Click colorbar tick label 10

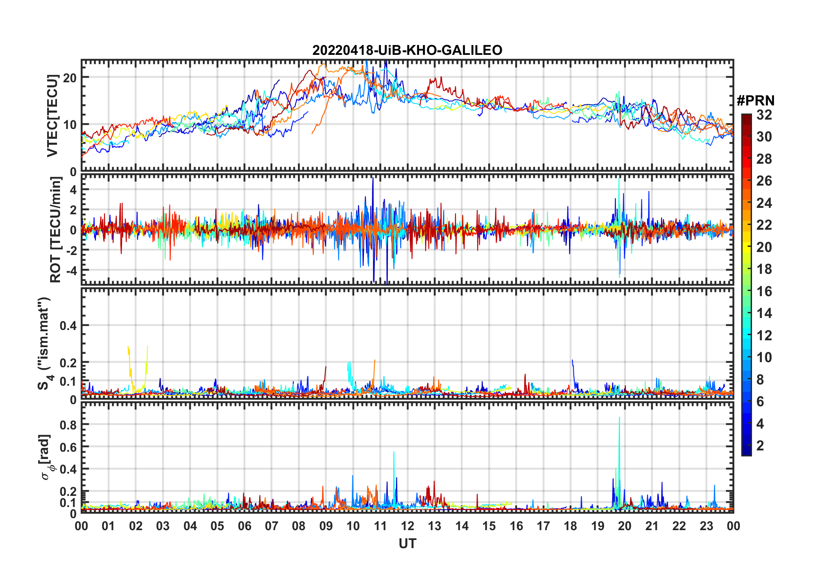pyautogui.click(x=764, y=357)
